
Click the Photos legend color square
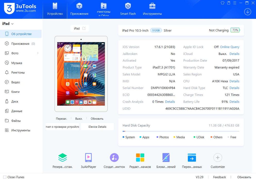pos(157,137)
